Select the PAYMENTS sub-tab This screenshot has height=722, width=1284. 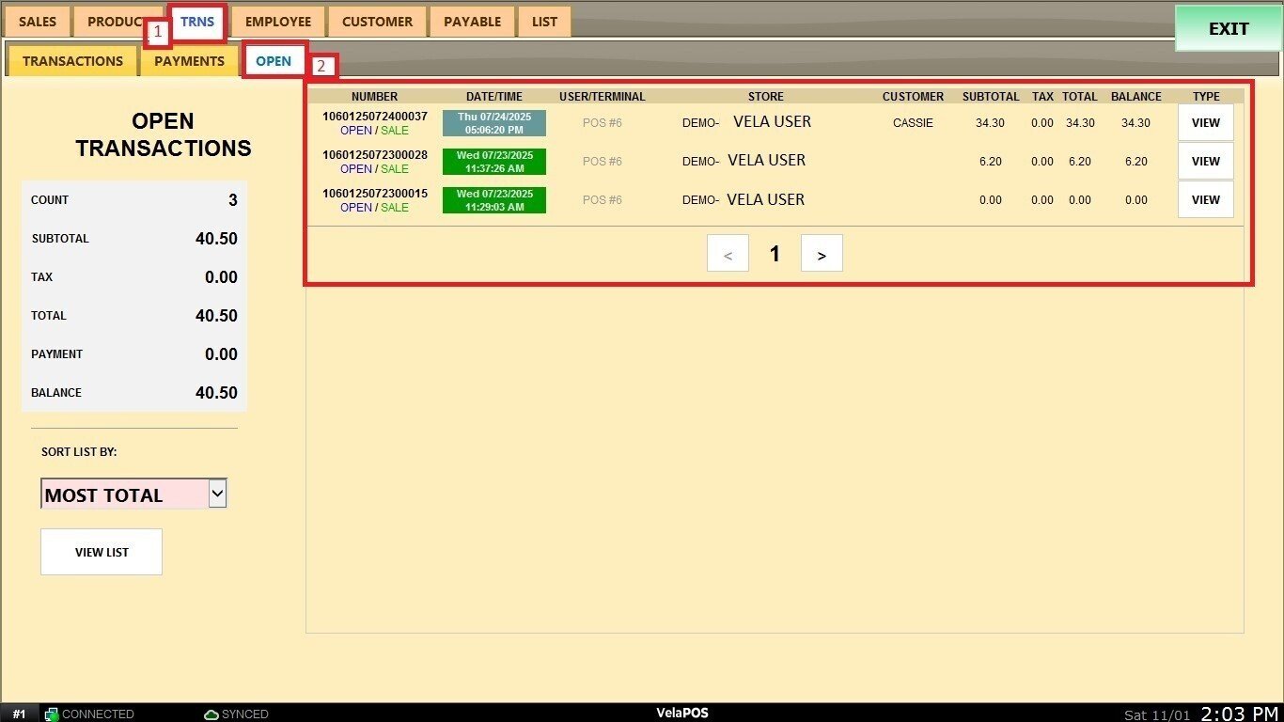pos(189,61)
